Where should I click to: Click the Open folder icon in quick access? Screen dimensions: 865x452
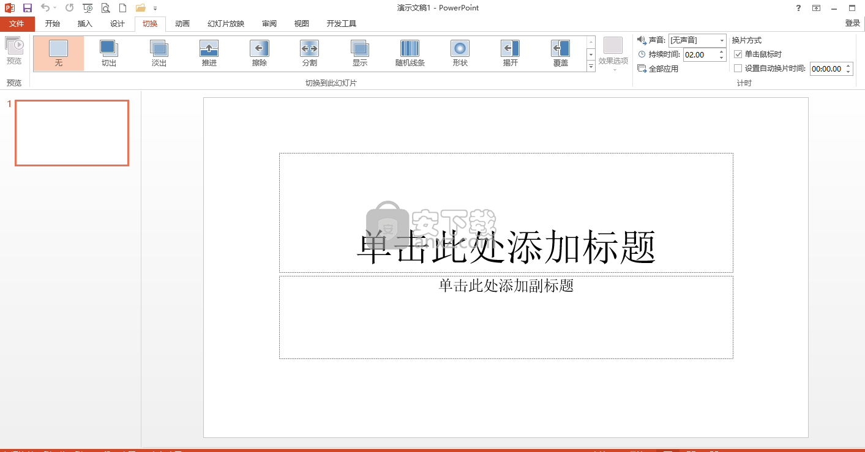(x=140, y=8)
